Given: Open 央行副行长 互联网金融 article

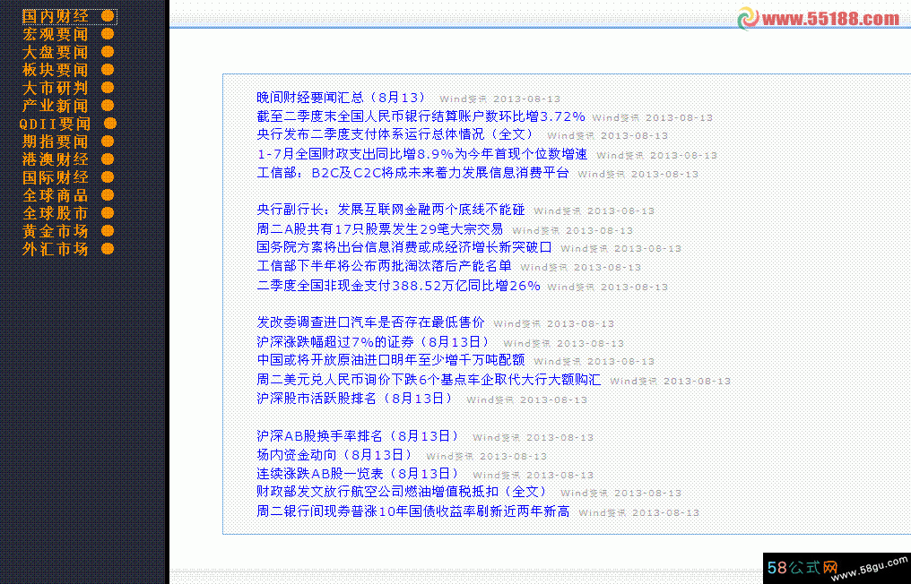Looking at the screenshot, I should (390, 210).
